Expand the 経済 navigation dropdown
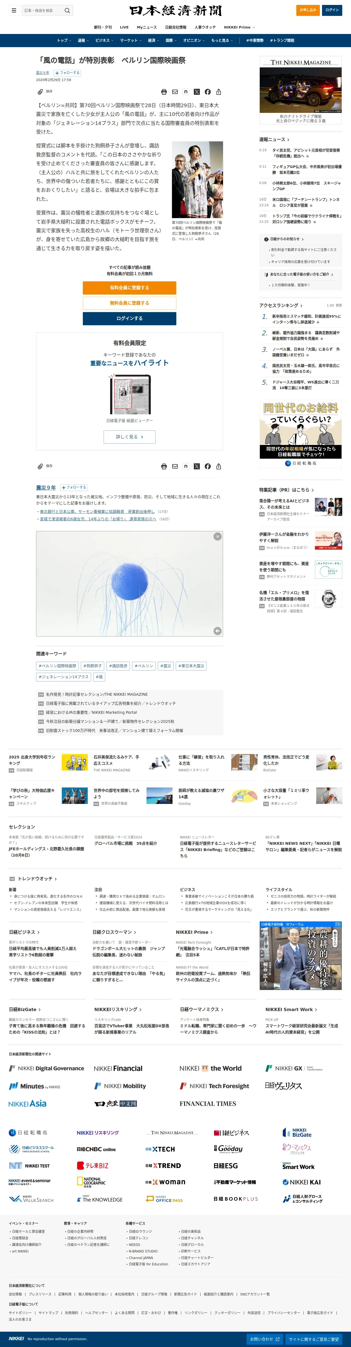Image resolution: width=351 pixels, height=1347 pixels. tap(153, 40)
